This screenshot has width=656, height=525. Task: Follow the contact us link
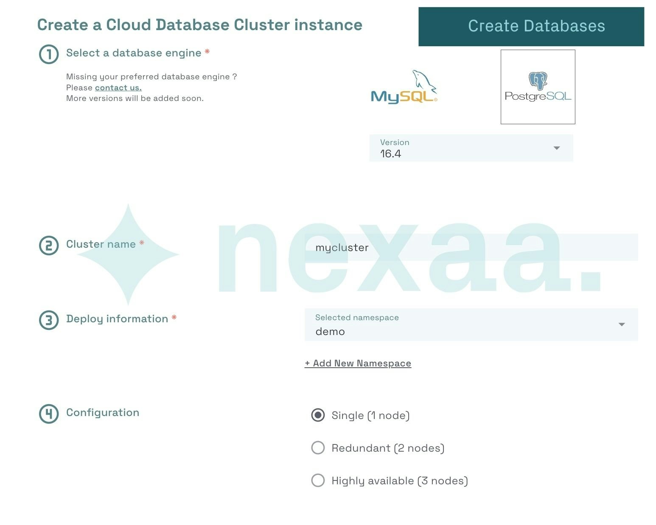118,88
